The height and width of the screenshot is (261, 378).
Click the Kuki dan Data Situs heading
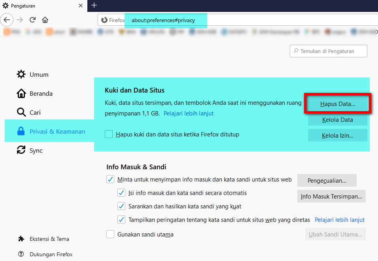click(134, 90)
